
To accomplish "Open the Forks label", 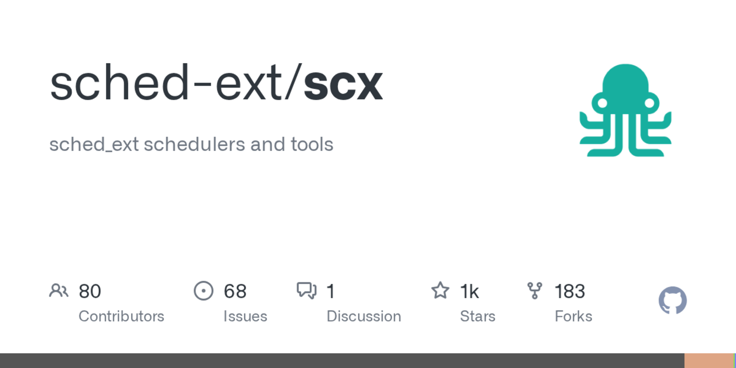I will tap(573, 316).
